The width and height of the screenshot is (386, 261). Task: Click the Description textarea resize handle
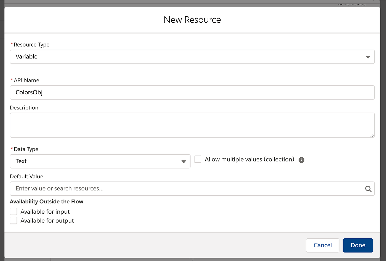click(x=372, y=135)
